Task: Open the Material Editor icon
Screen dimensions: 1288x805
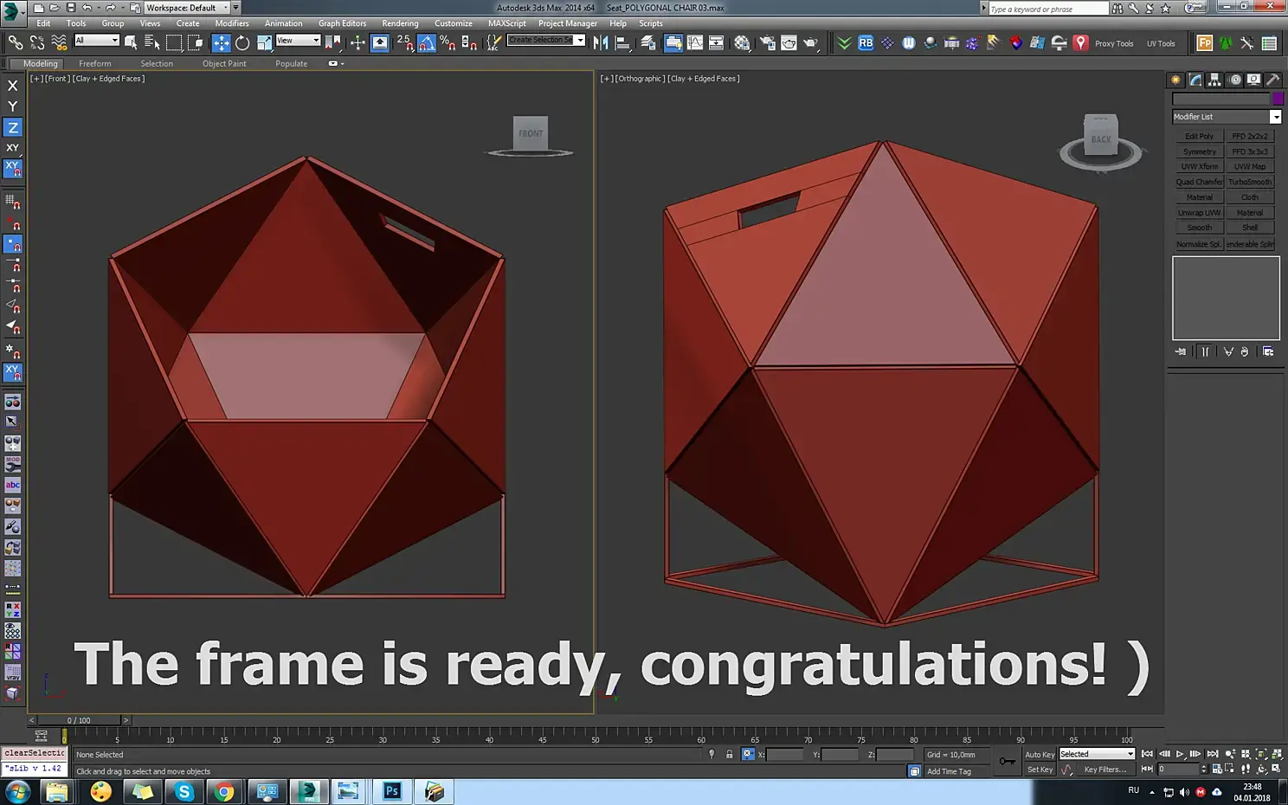Action: pyautogui.click(x=742, y=42)
